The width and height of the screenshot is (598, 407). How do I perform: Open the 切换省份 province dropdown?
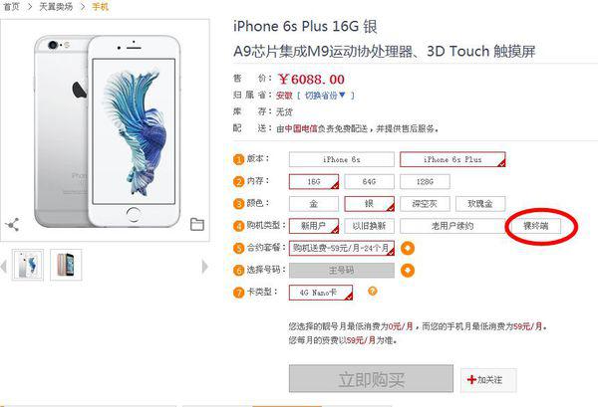pos(325,96)
